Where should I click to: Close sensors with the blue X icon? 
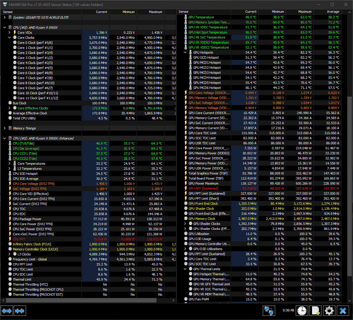(343, 311)
